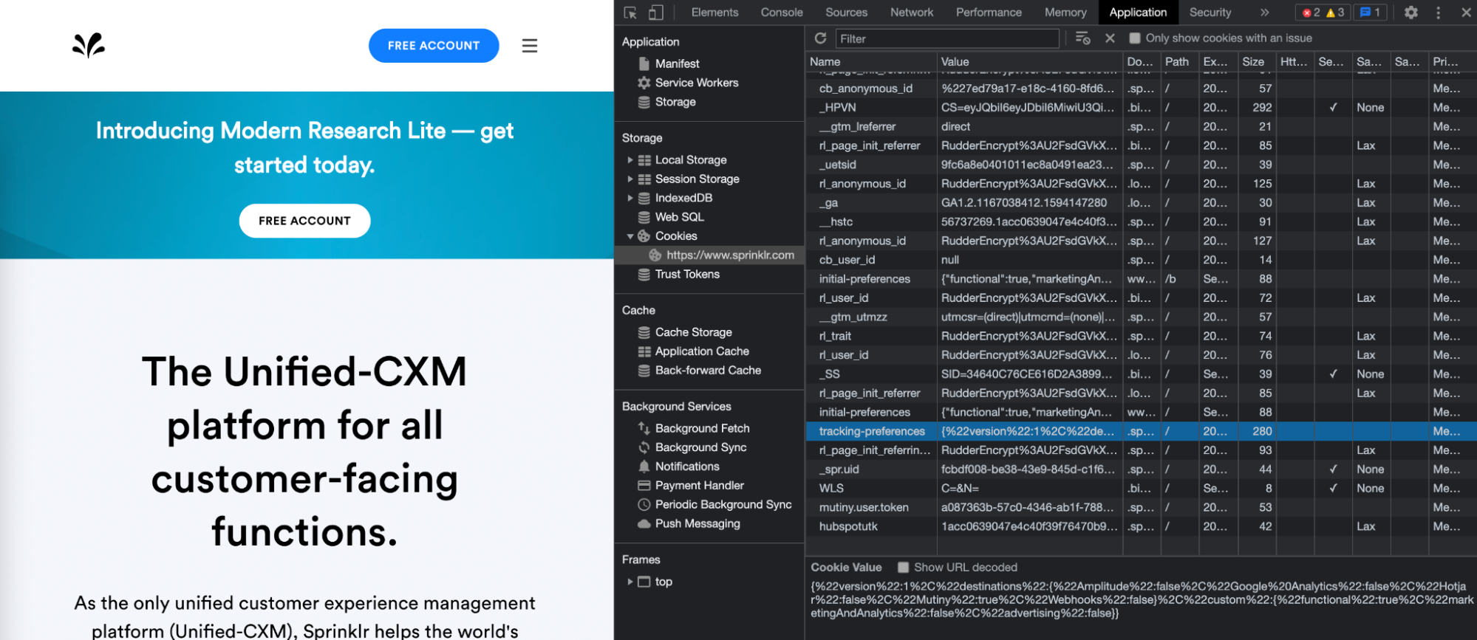Toggle the device toolbar icon

click(655, 13)
